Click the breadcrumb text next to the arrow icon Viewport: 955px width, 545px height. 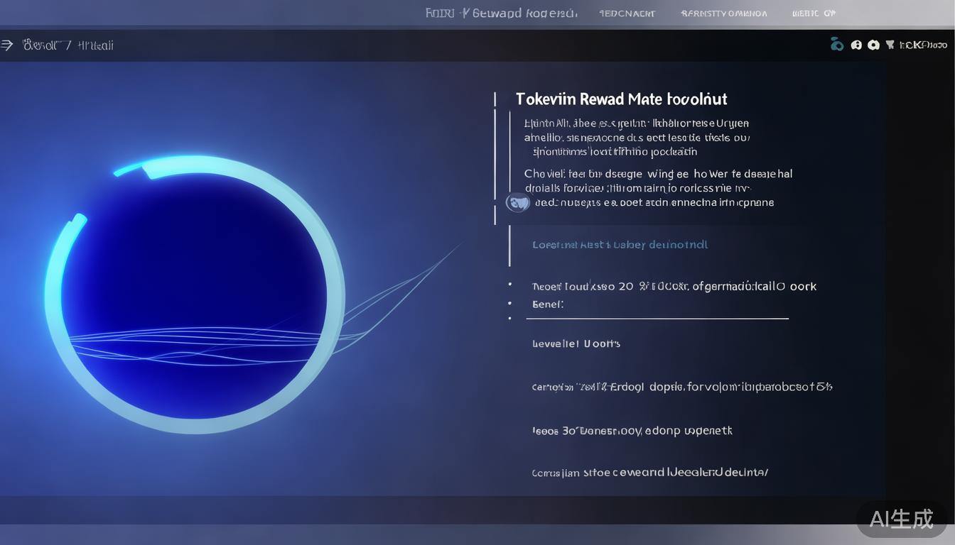tap(68, 45)
